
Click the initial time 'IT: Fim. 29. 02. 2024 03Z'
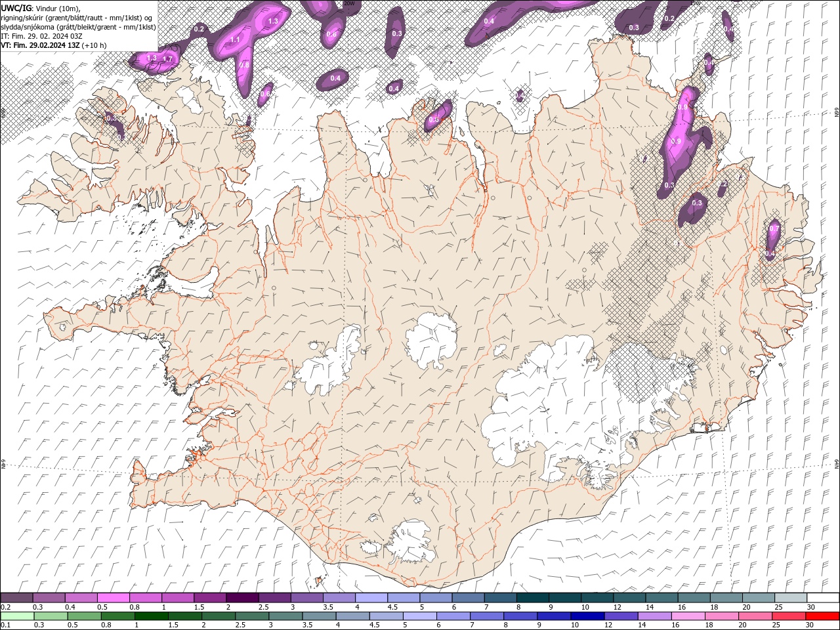coord(41,36)
